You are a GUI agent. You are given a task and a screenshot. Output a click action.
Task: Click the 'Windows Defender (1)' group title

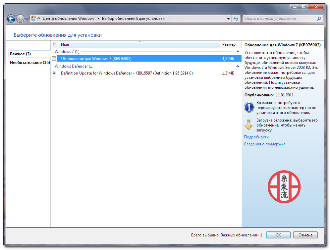click(74, 66)
